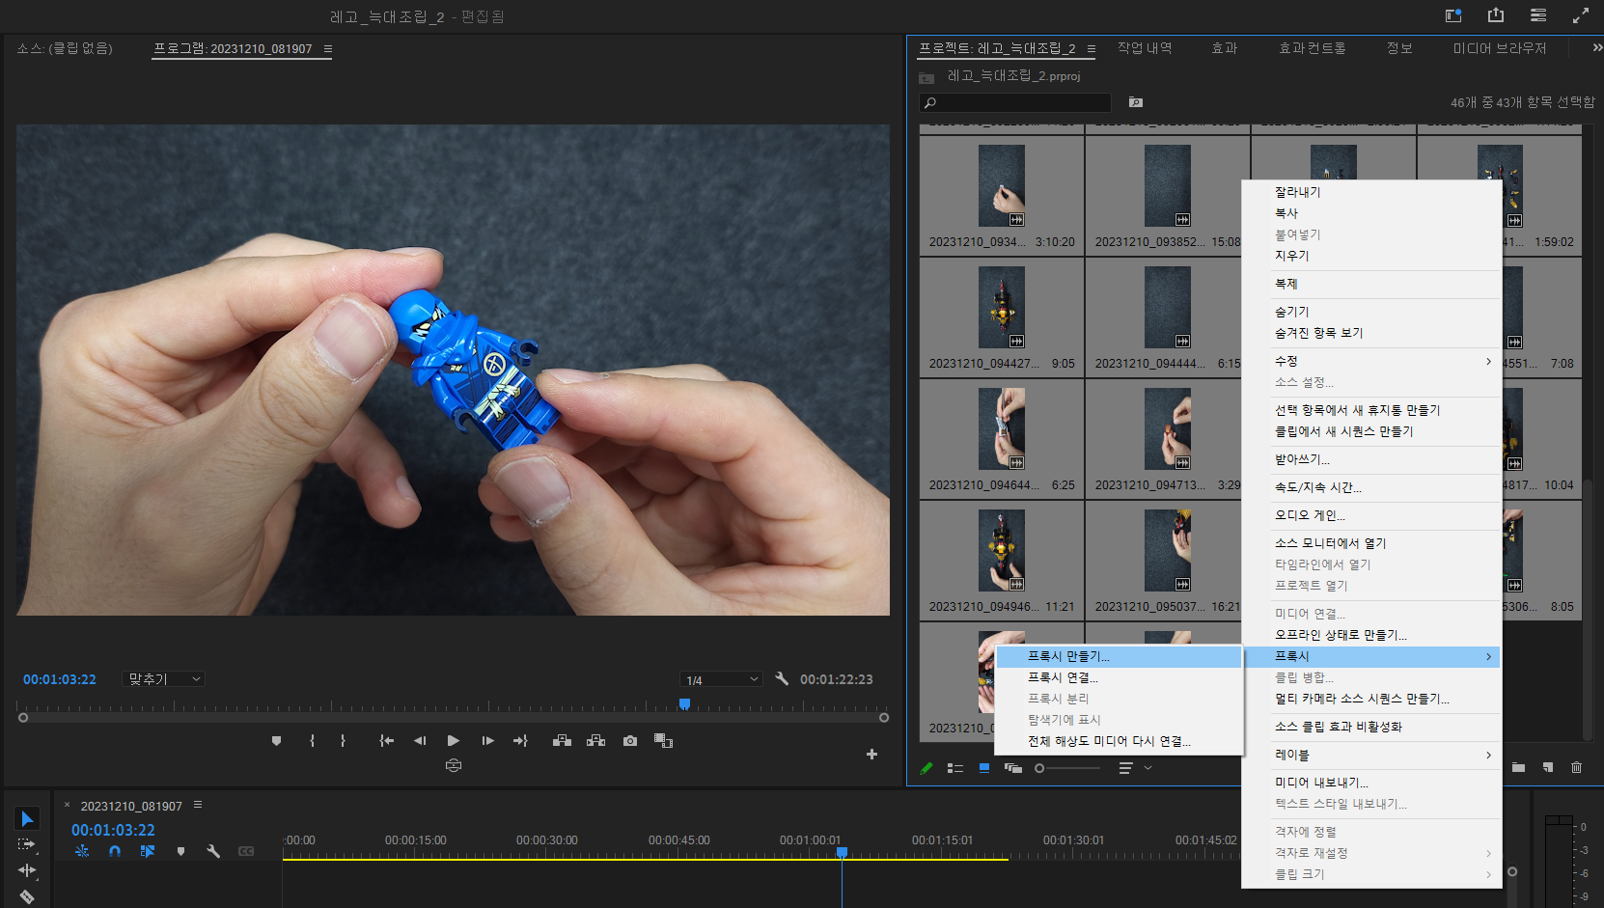Switch to the 정보 tab

point(1399,48)
